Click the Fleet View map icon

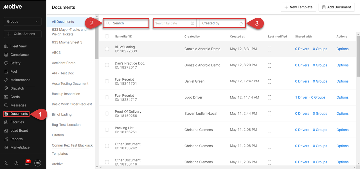point(6,46)
